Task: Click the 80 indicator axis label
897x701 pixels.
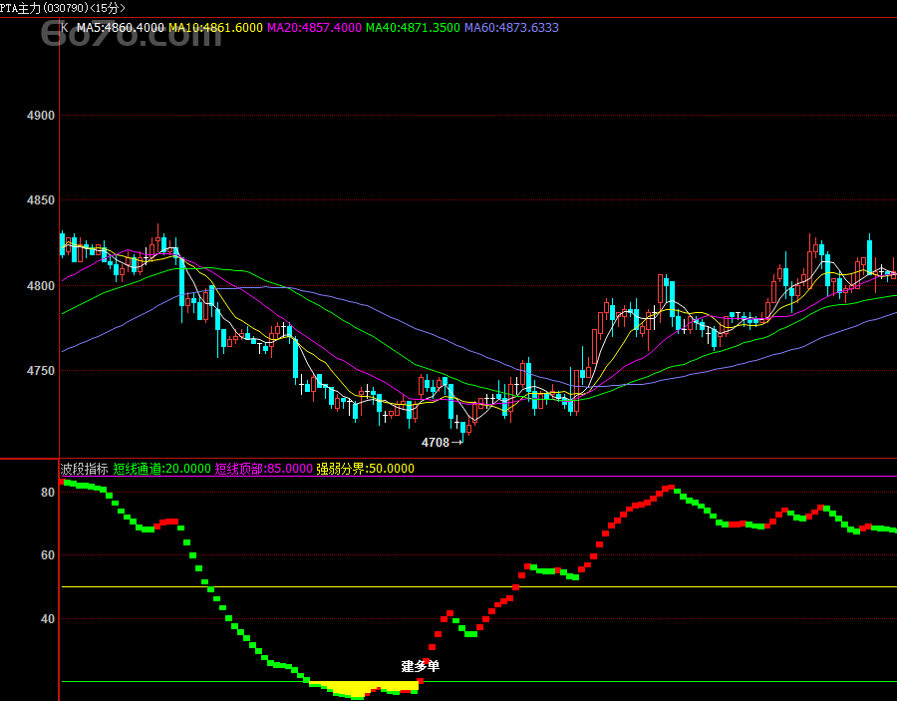Action: [x=48, y=493]
